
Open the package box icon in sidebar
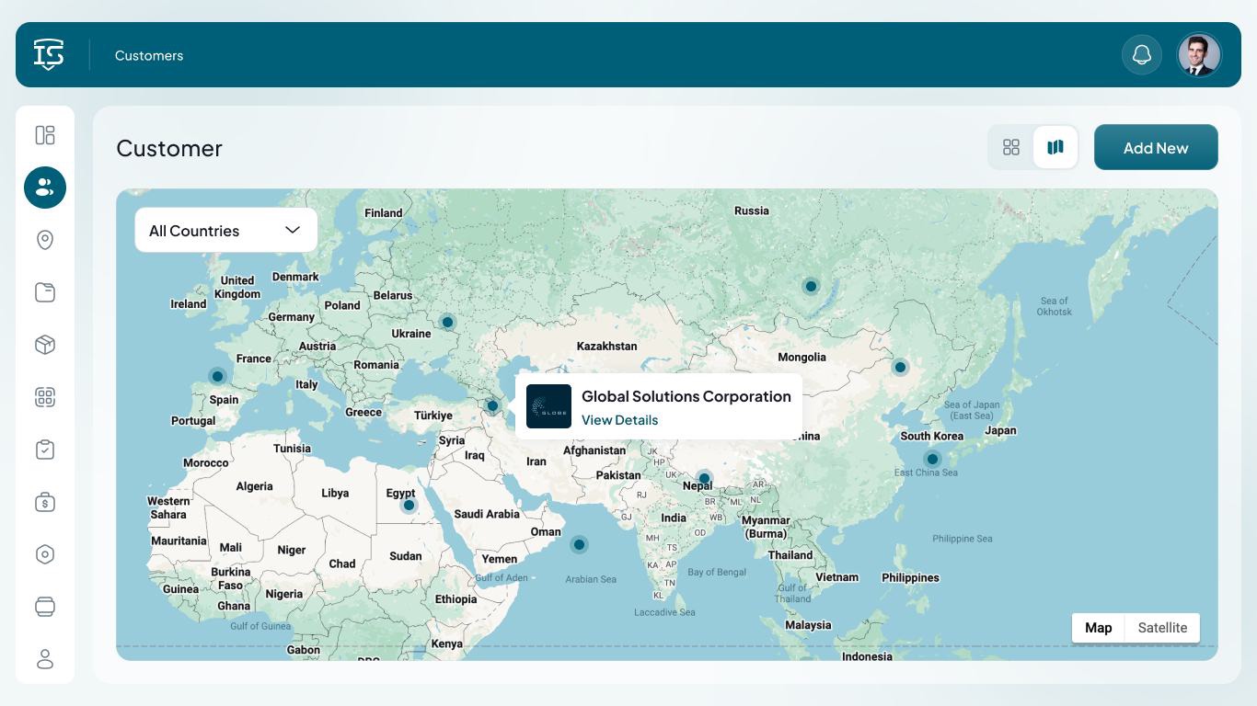[x=45, y=345]
